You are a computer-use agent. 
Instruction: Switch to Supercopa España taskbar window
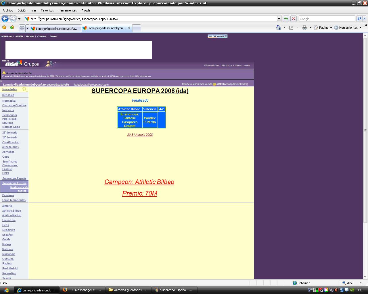point(174,290)
